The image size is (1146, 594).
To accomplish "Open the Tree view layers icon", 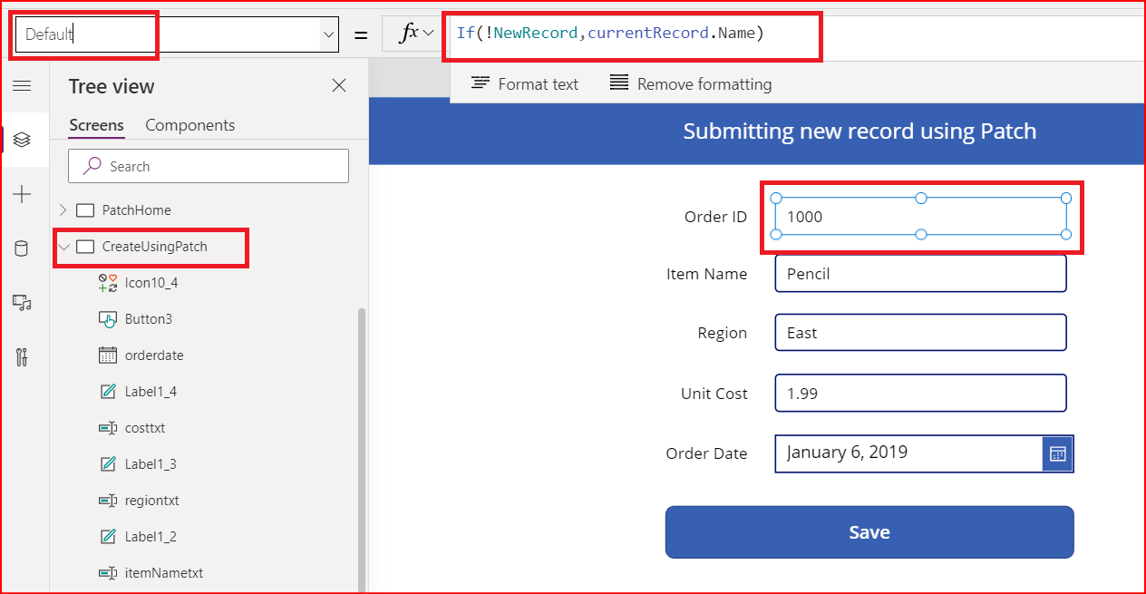I will [x=22, y=140].
